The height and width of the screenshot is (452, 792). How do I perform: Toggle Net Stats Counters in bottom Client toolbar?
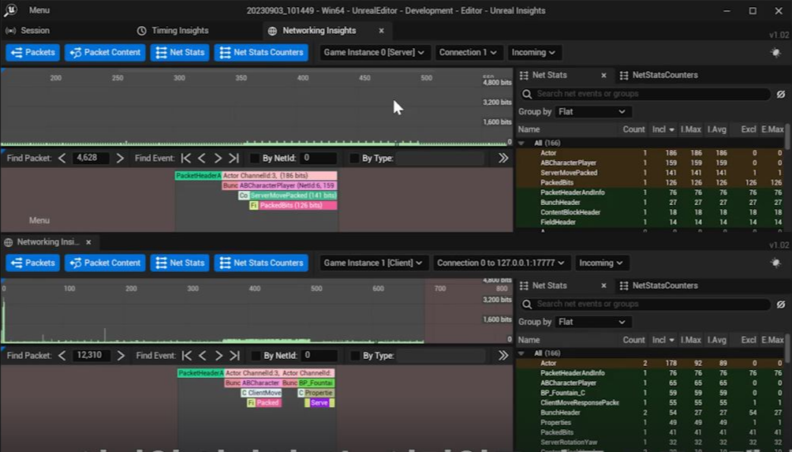coord(261,263)
